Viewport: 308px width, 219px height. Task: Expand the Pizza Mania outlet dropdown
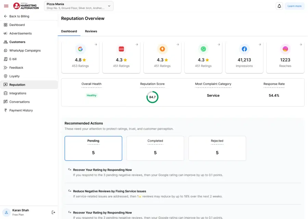tap(79, 6)
